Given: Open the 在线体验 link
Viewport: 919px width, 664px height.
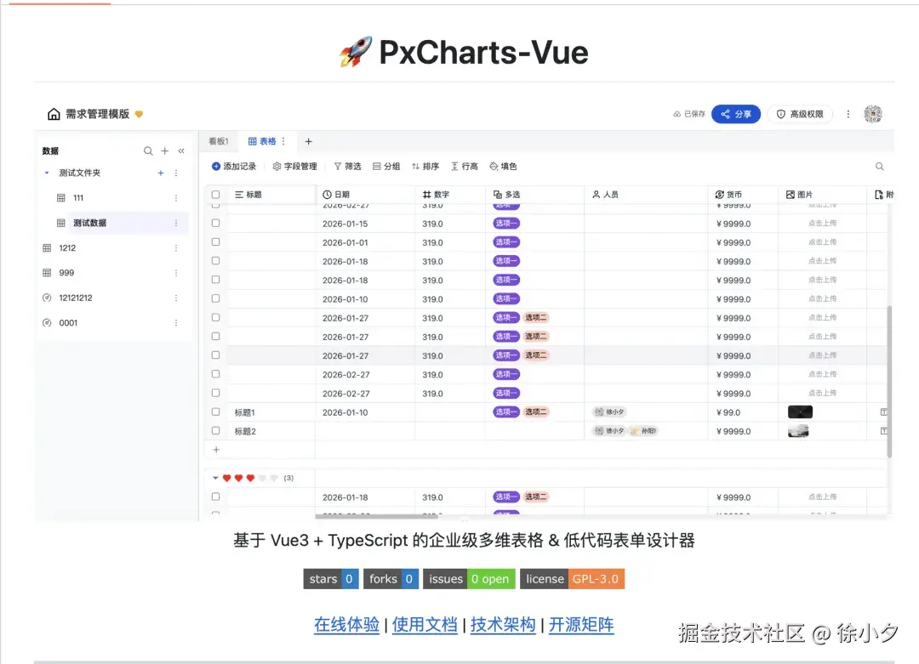Looking at the screenshot, I should coord(347,624).
